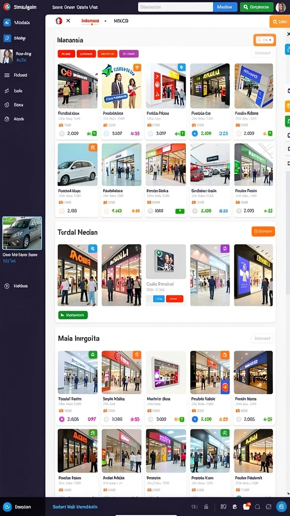Open the first blue sidebar icon below logo
The image size is (290, 516).
click(7, 22)
